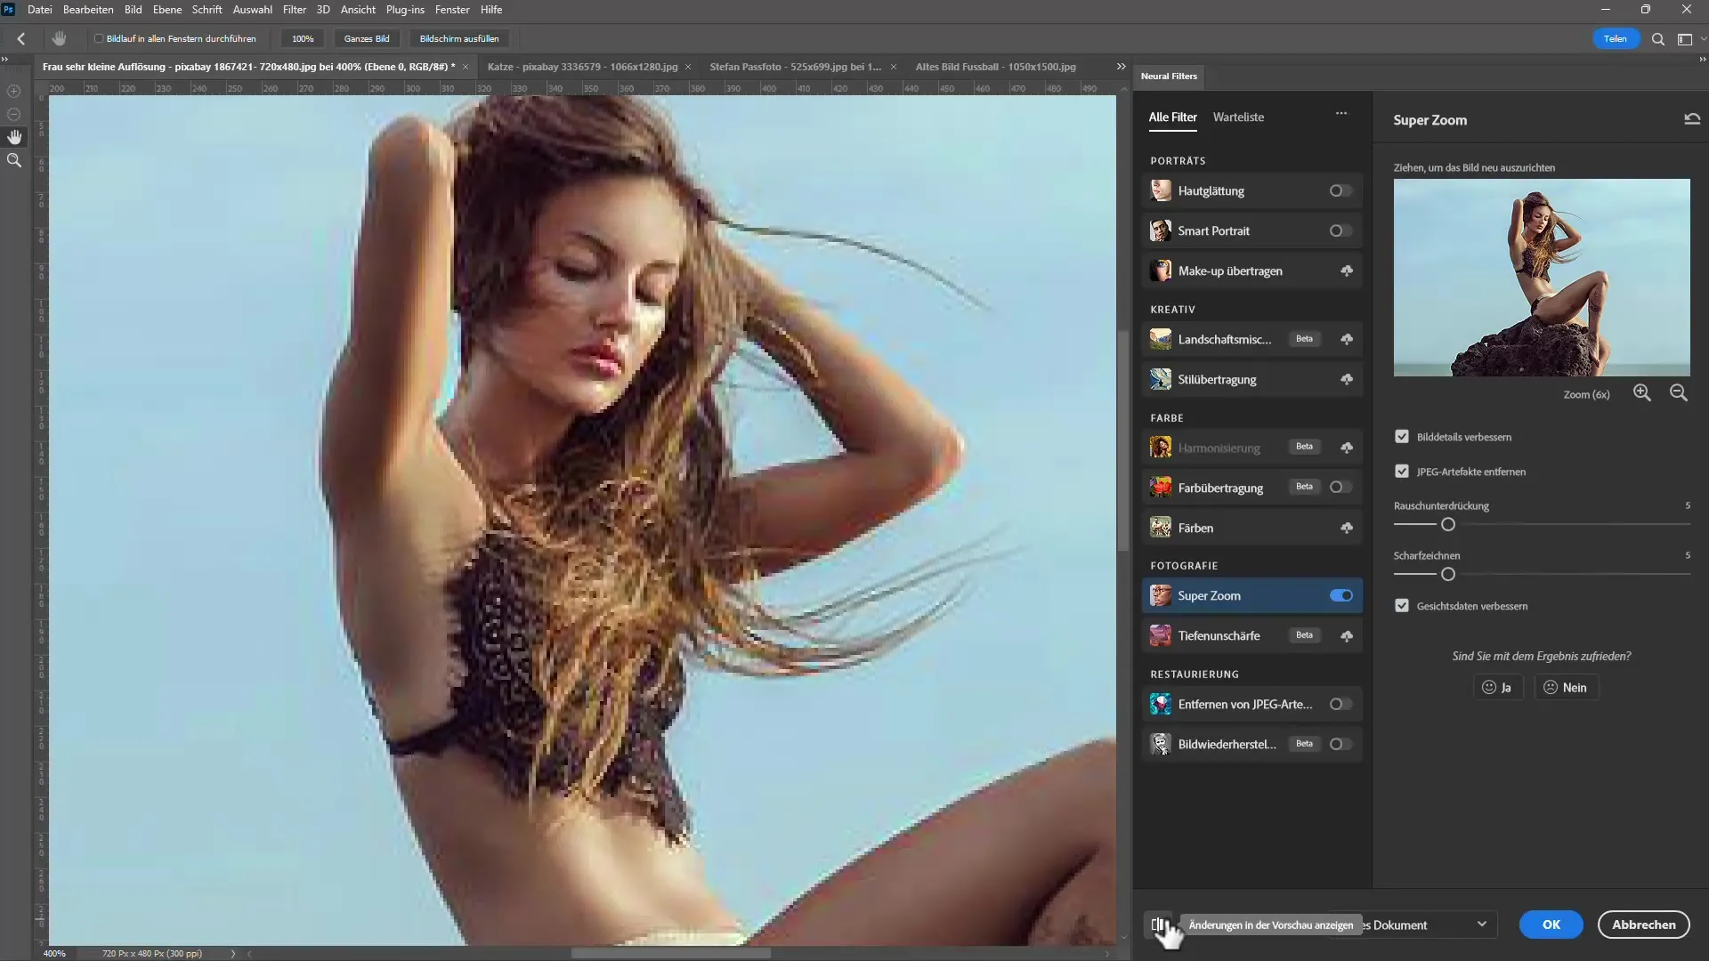
Task: Download the Tiefenunschärfe filter
Action: pyautogui.click(x=1347, y=635)
